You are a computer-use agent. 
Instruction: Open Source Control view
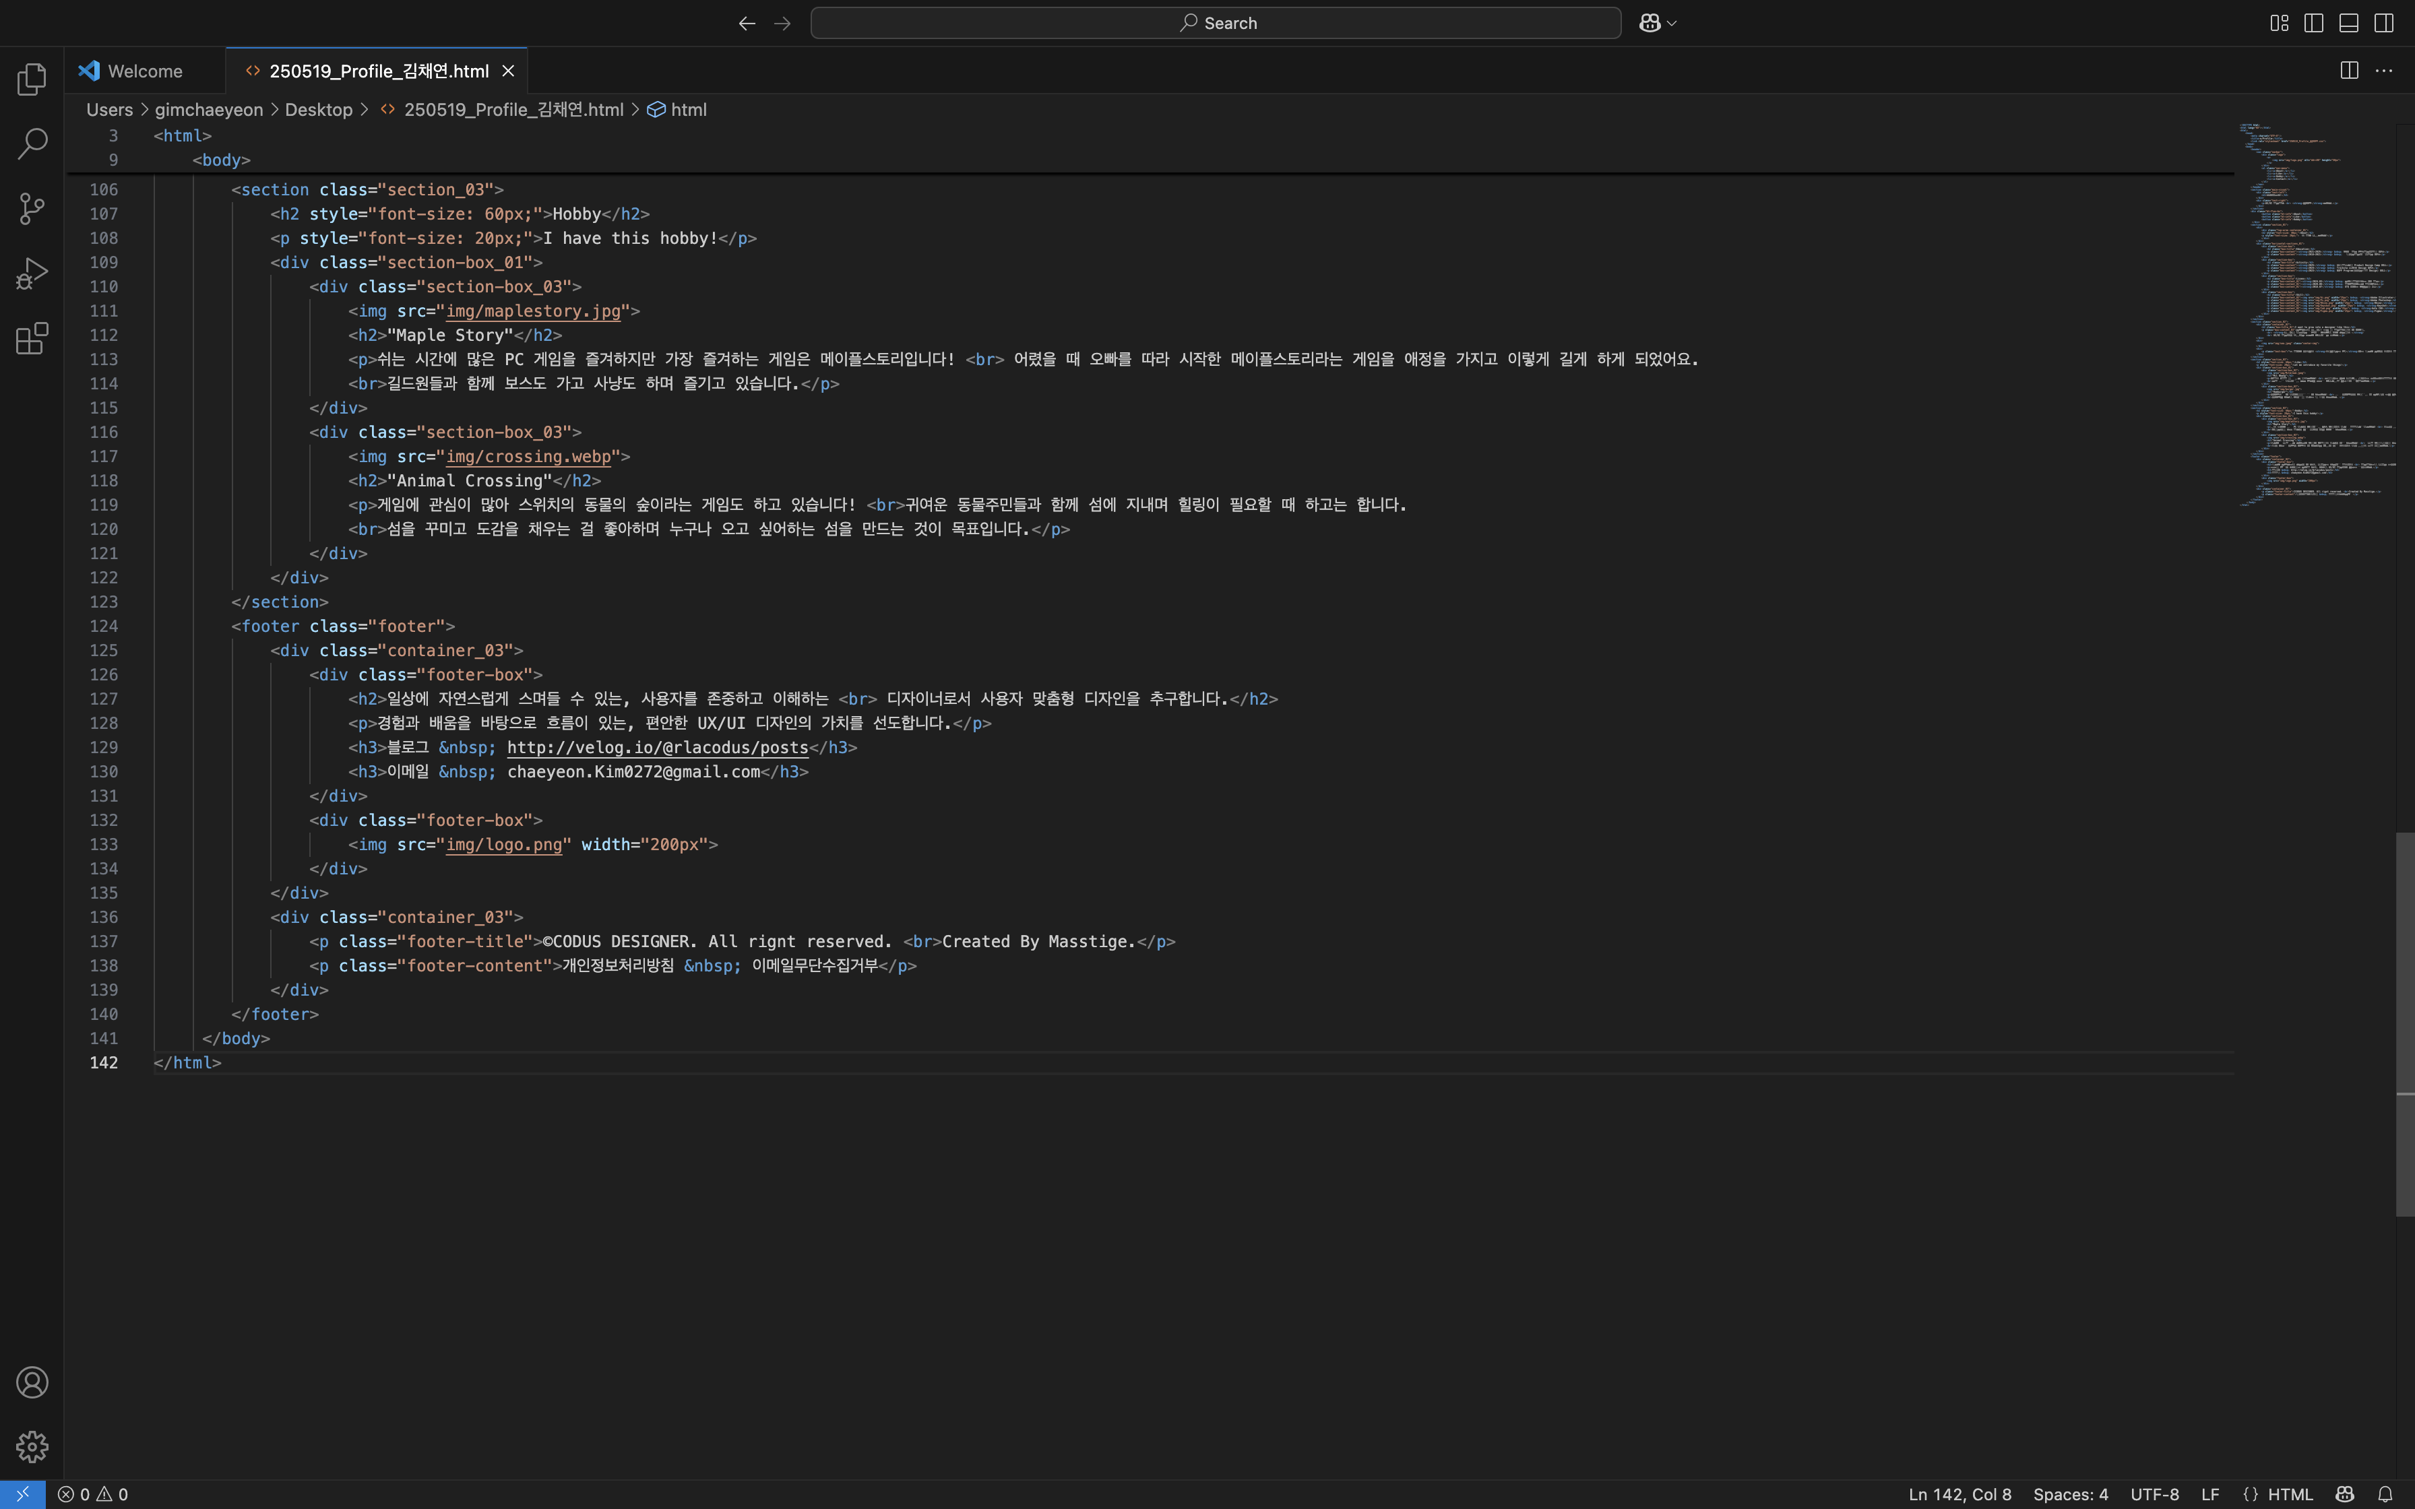pyautogui.click(x=32, y=209)
